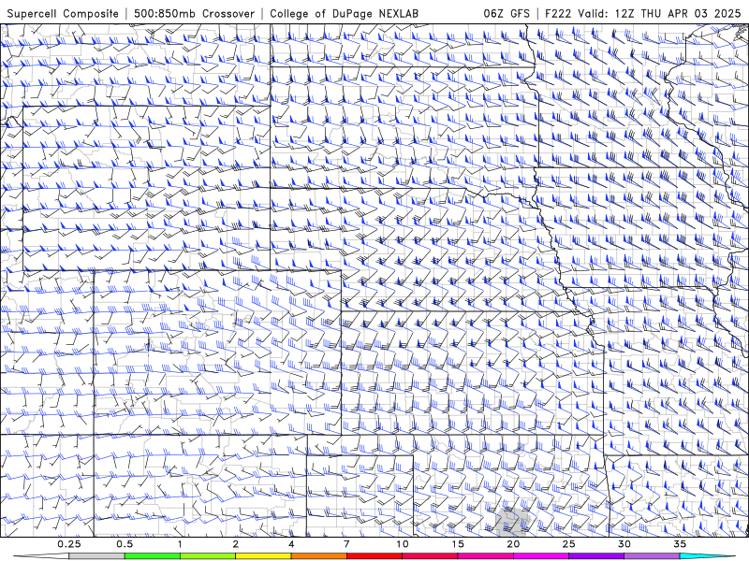The image size is (749, 561).
Task: Click the '35' legend value
Action: pyautogui.click(x=680, y=544)
